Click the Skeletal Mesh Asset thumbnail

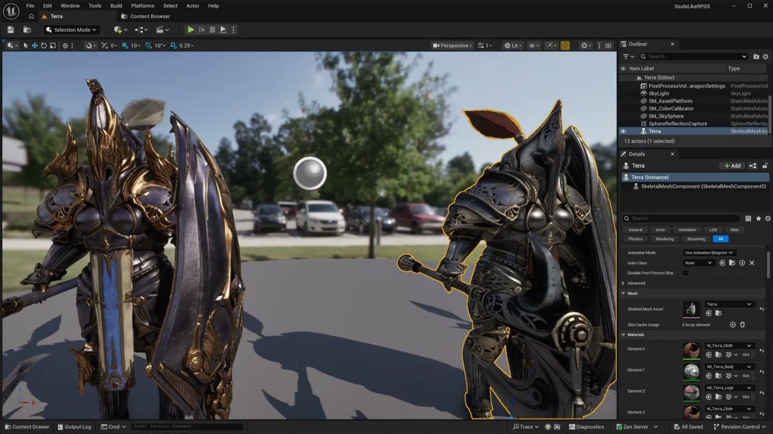691,309
